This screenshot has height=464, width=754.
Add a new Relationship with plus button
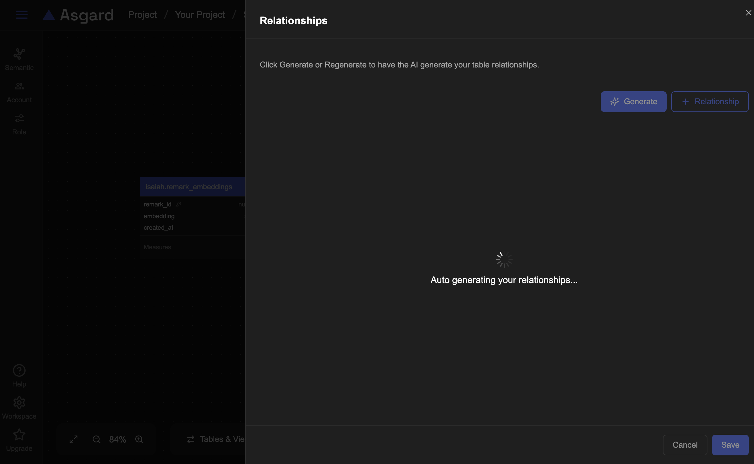pyautogui.click(x=709, y=102)
